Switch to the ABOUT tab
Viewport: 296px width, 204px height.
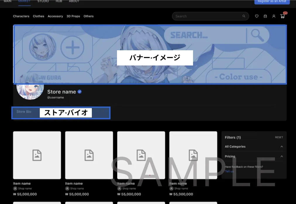coord(74,1)
